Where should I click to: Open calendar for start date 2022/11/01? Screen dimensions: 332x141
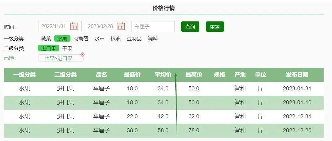tap(74, 26)
